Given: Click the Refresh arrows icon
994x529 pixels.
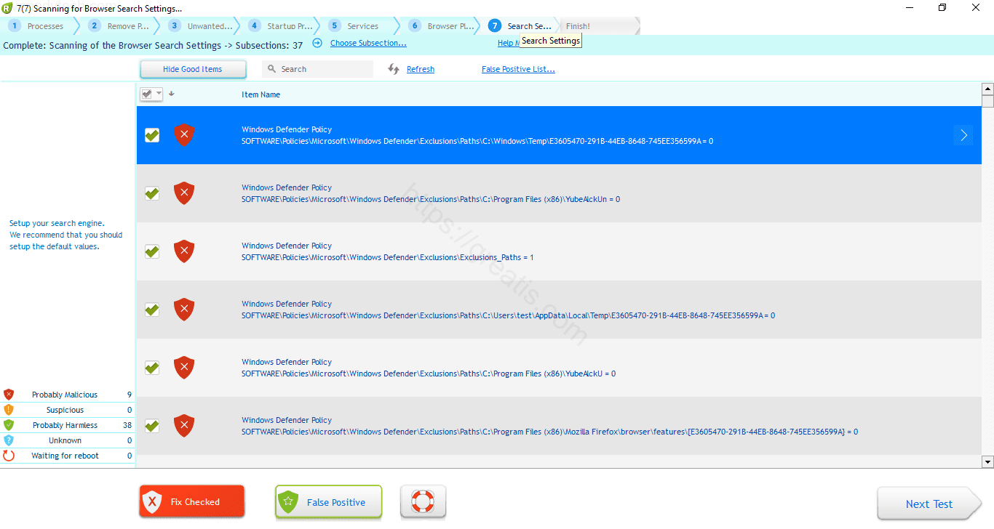Looking at the screenshot, I should [394, 69].
